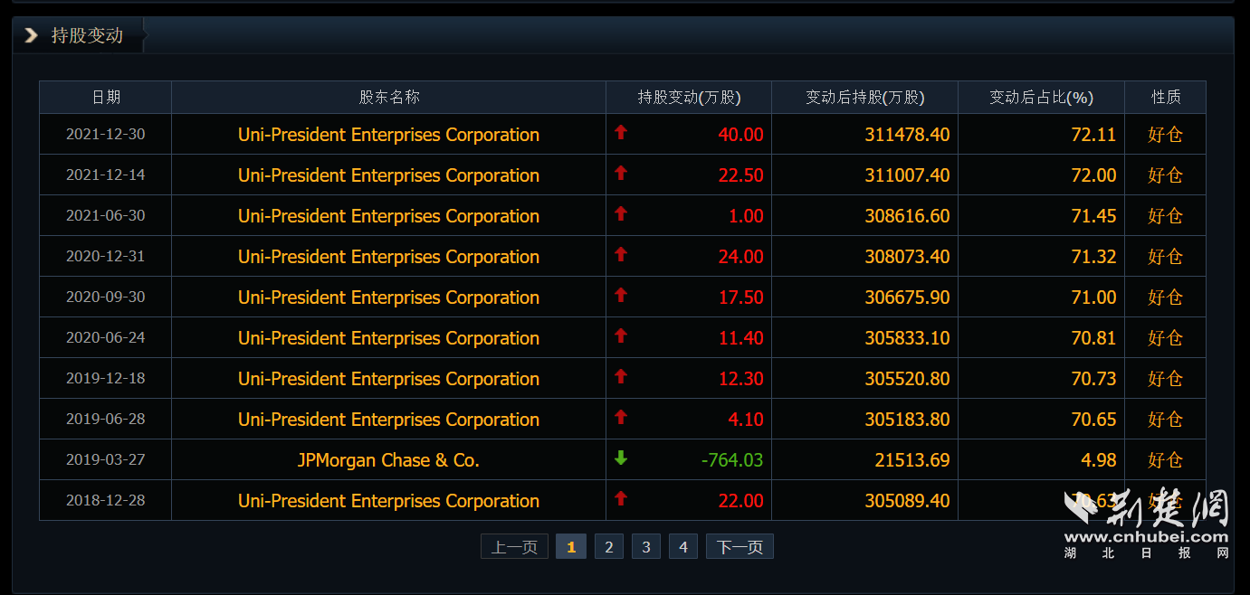Click 好仓 in the 2021-12-30 row
This screenshot has height=595, width=1250.
tap(1166, 135)
